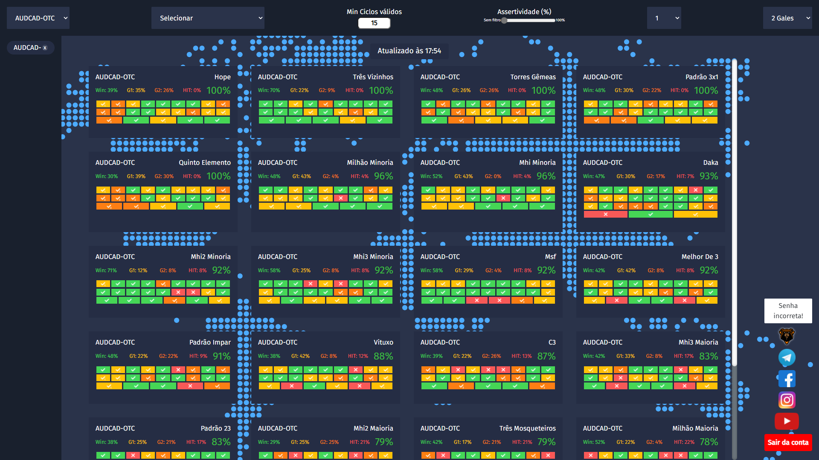This screenshot has width=819, height=460.
Task: Select the Torres Gêmeas card title
Action: [x=533, y=77]
